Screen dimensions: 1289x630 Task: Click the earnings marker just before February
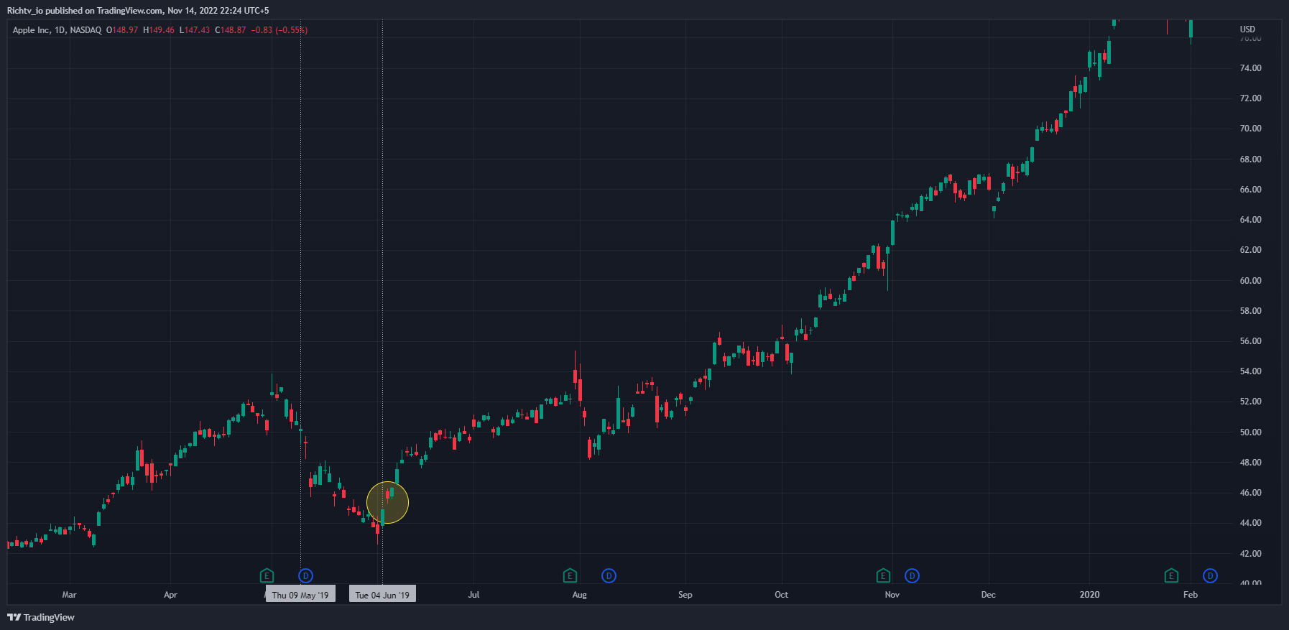point(1171,575)
